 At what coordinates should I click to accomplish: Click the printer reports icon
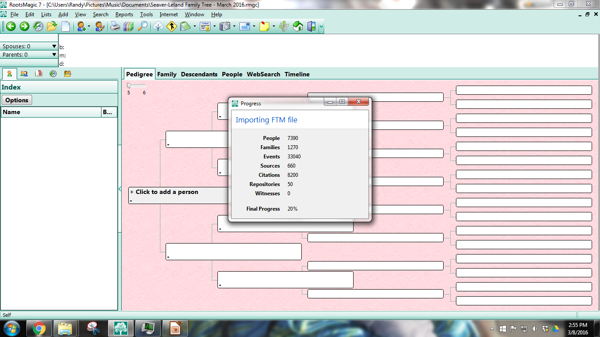click(x=115, y=26)
